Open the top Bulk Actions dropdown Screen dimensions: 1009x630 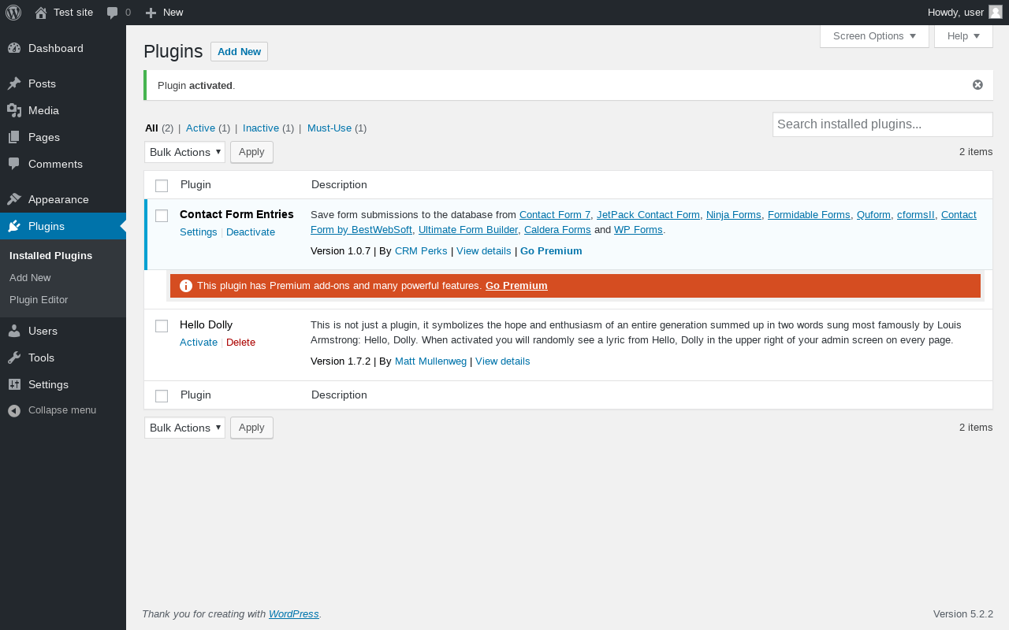(x=184, y=152)
